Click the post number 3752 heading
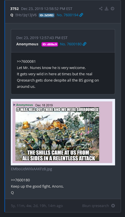The width and height of the screenshot is (125, 217). coord(14,9)
